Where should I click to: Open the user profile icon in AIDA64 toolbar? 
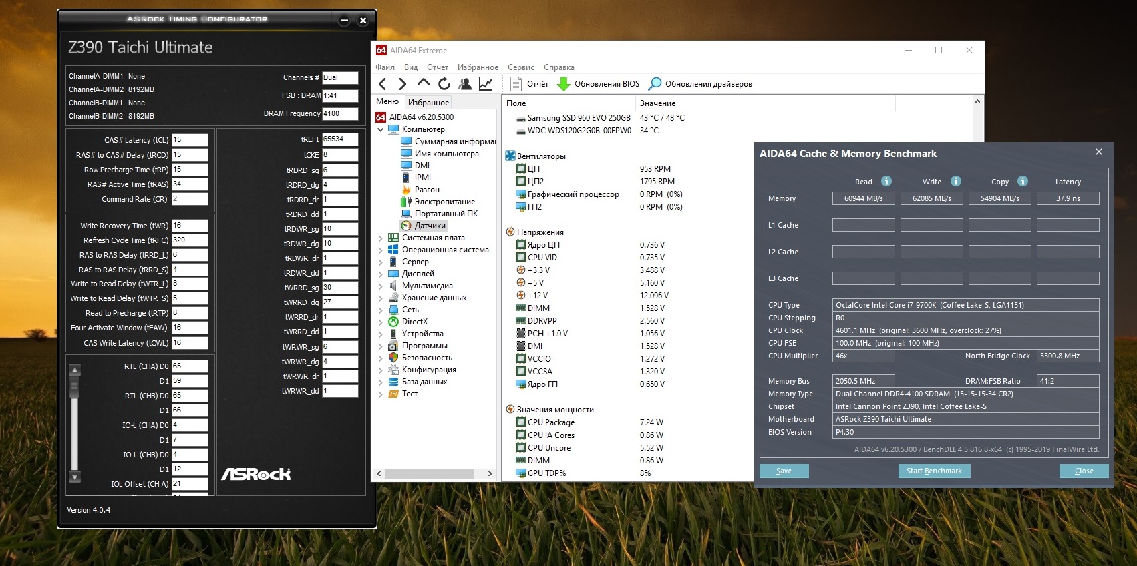(x=465, y=84)
